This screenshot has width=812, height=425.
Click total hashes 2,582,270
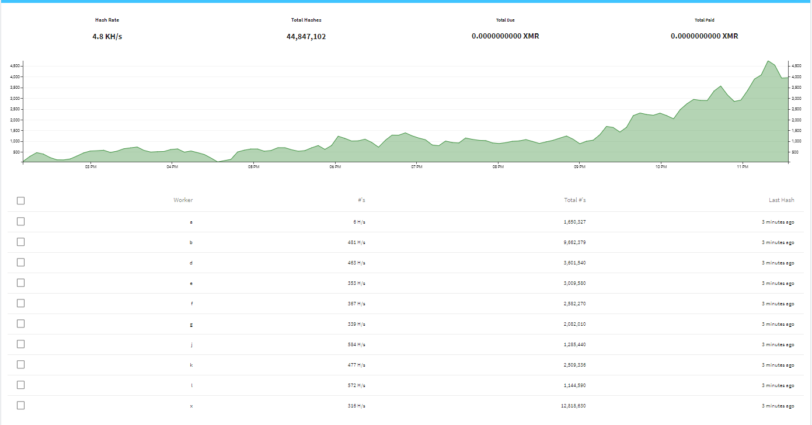(x=575, y=304)
